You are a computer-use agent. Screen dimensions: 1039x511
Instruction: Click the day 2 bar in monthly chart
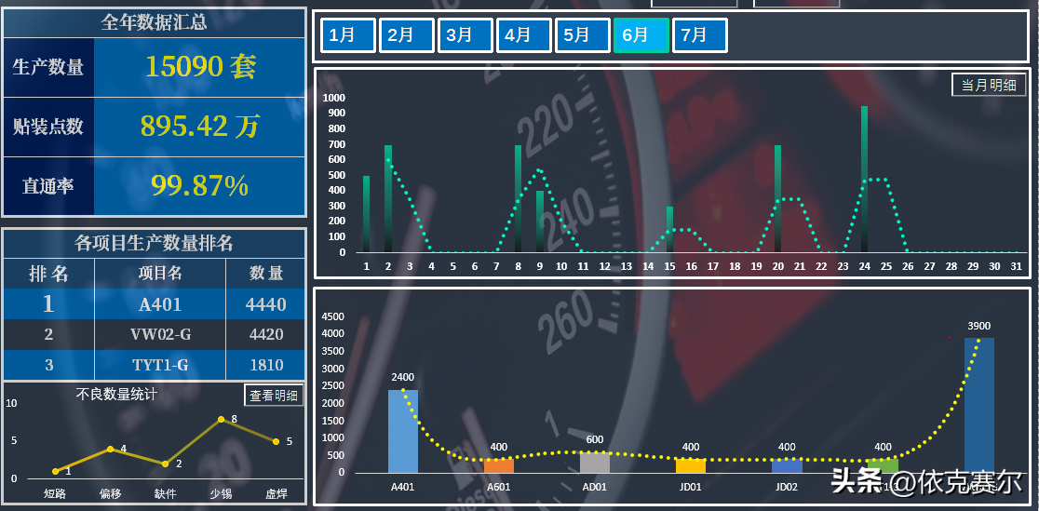[x=388, y=199]
